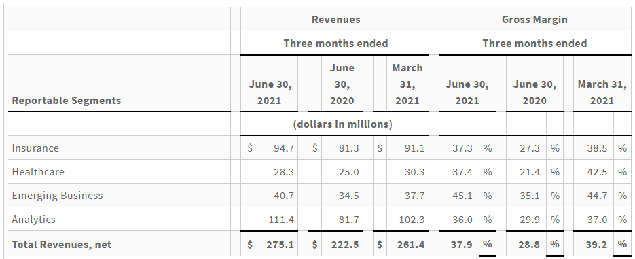635x259 pixels.
Task: Select the Reportable Segments header cell
Action: tap(67, 101)
